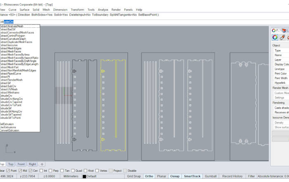
Task: Toggle Grid Snap in the status bar
Action: click(x=134, y=176)
